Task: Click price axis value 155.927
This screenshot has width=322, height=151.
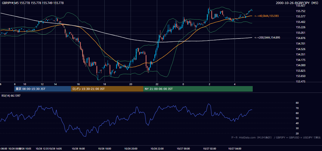Action: click(x=301, y=6)
